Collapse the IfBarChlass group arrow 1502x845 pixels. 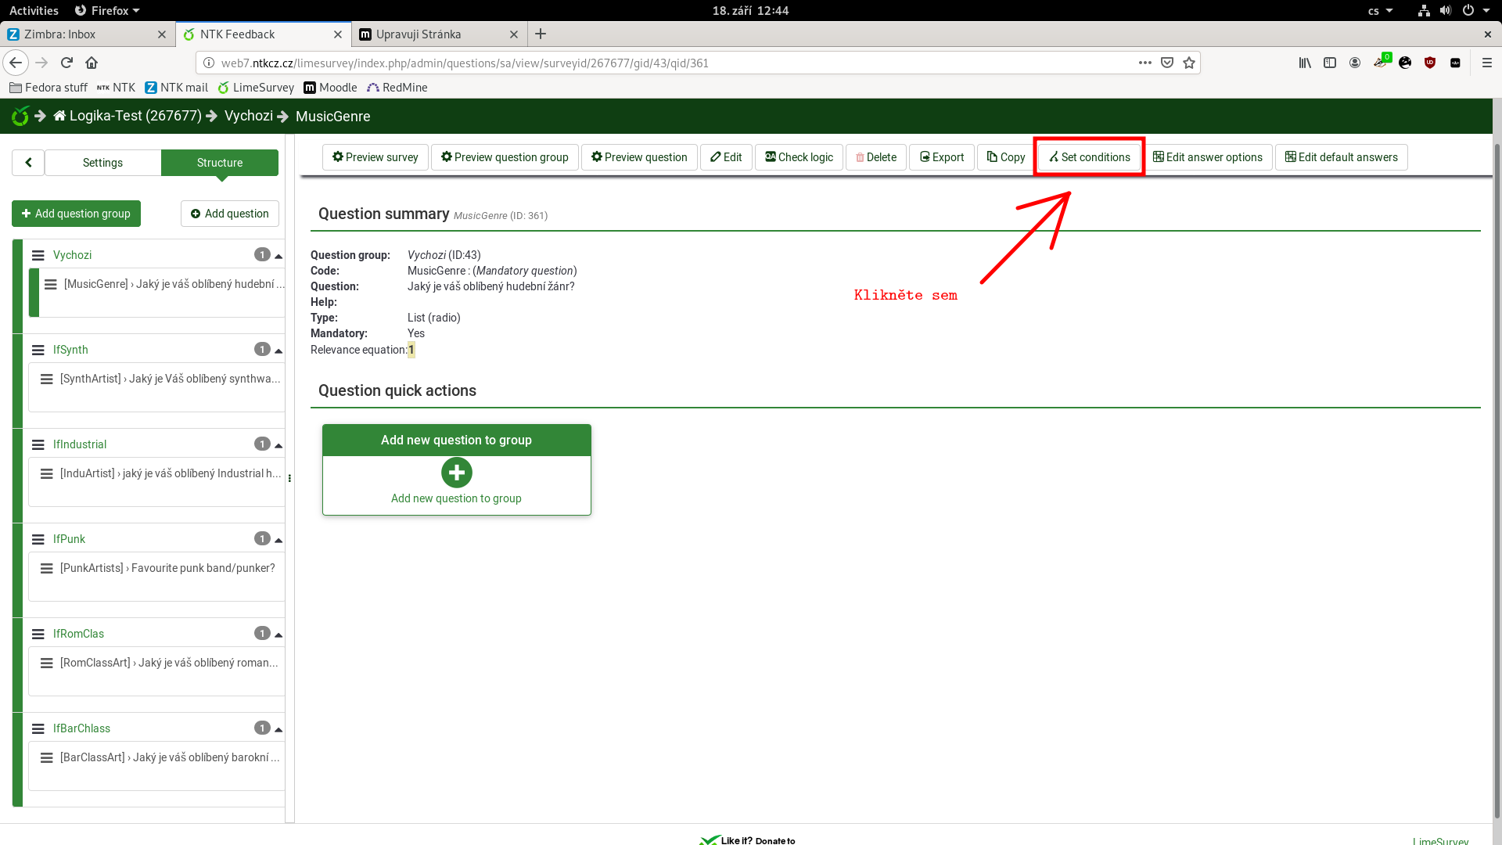click(278, 729)
